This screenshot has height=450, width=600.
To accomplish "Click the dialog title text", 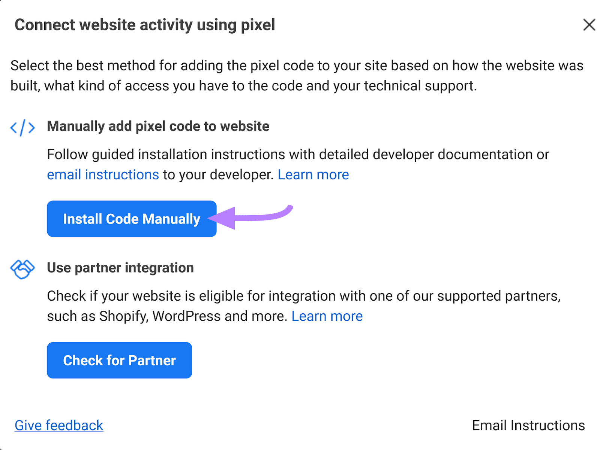I will [145, 25].
